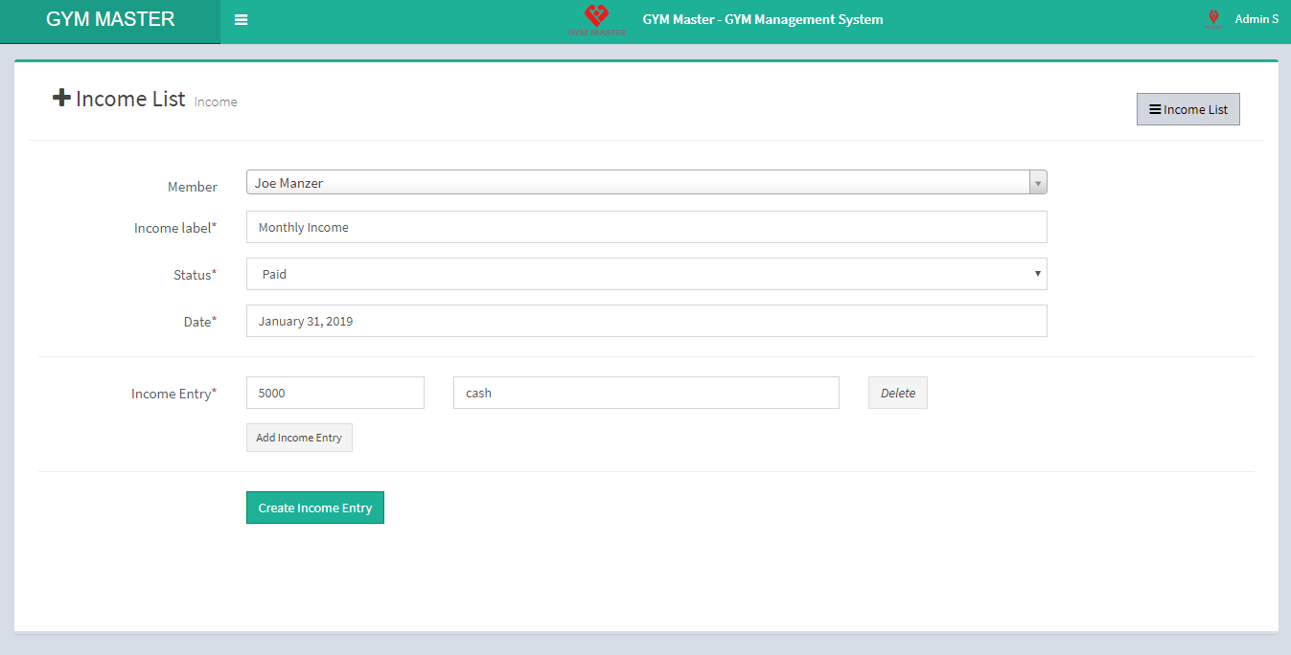Open the Admin S user menu
This screenshot has width=1291, height=655.
tap(1256, 19)
